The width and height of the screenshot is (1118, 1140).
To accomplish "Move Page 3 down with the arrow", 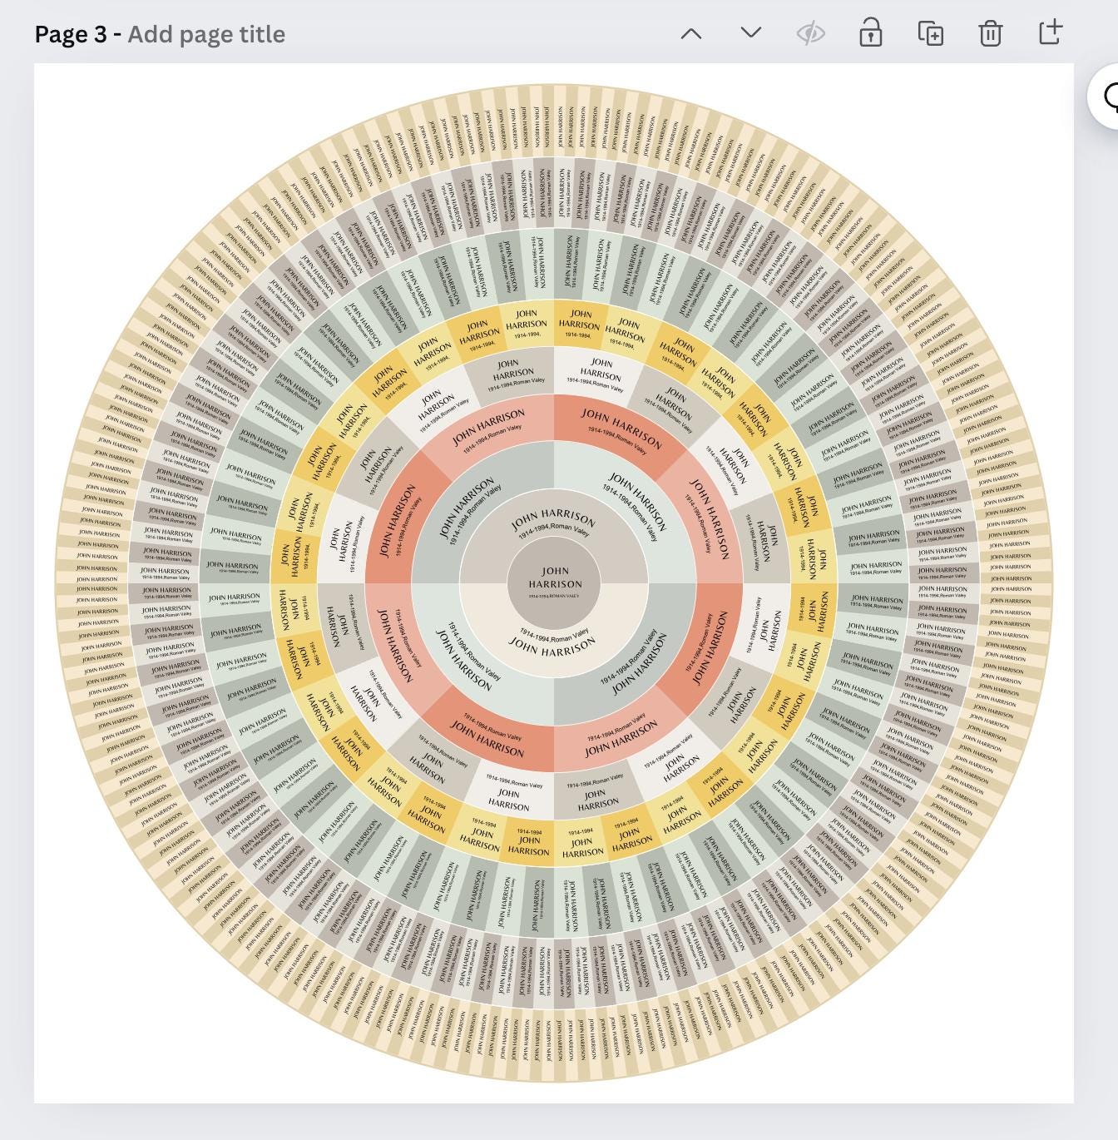I will (x=750, y=33).
